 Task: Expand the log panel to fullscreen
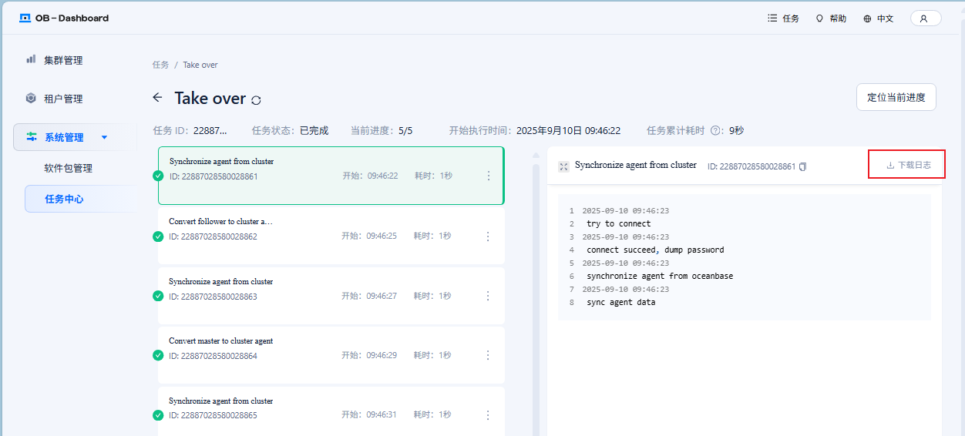tap(563, 166)
